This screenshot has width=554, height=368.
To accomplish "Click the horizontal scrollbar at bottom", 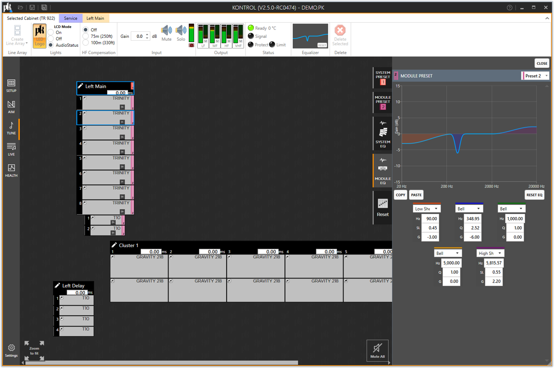I will coord(162,362).
